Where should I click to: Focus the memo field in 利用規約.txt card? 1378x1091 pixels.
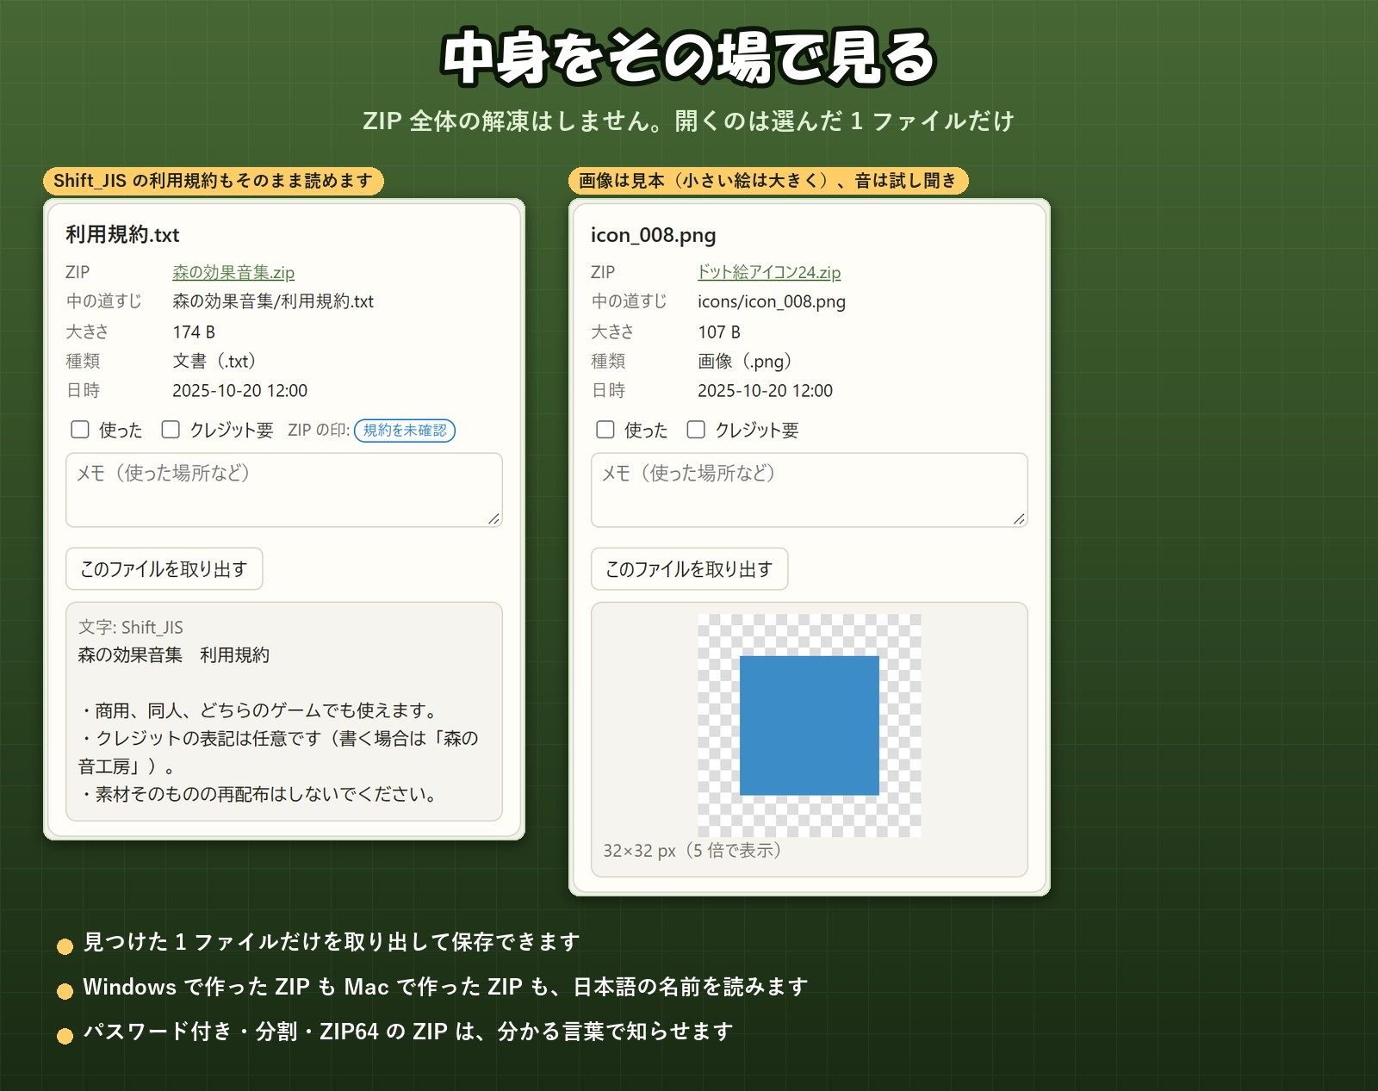tap(284, 490)
